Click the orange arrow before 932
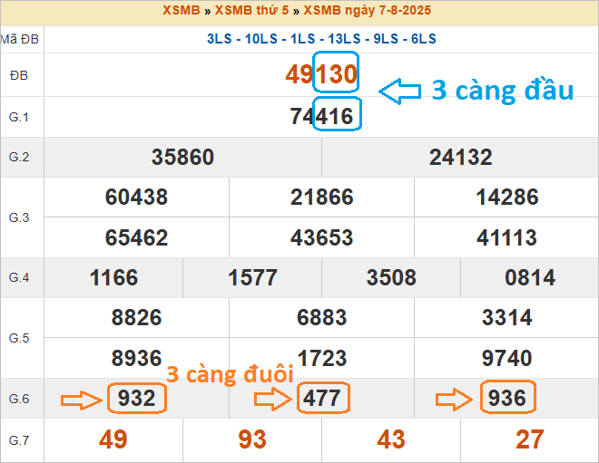Image resolution: width=599 pixels, height=463 pixels. click(x=82, y=399)
